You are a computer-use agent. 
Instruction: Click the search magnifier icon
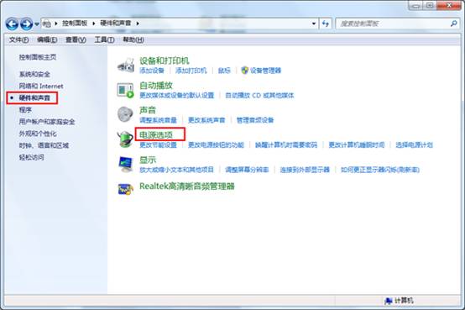pyautogui.click(x=453, y=24)
